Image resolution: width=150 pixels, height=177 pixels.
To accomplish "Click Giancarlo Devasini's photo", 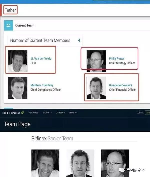I will (x=96, y=88).
